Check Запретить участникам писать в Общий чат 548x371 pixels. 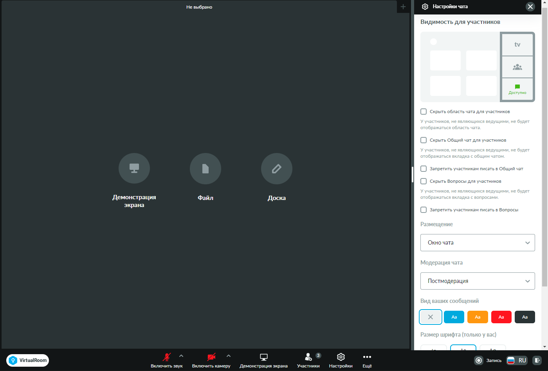[x=424, y=169]
